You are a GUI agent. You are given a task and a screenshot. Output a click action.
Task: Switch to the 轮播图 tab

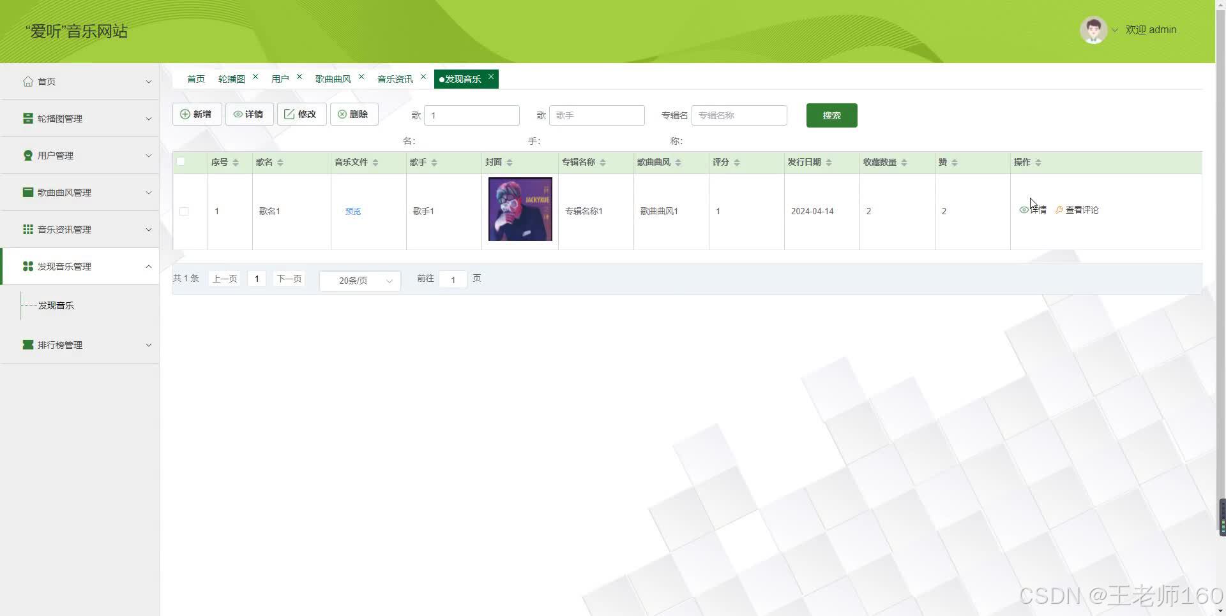(x=232, y=79)
